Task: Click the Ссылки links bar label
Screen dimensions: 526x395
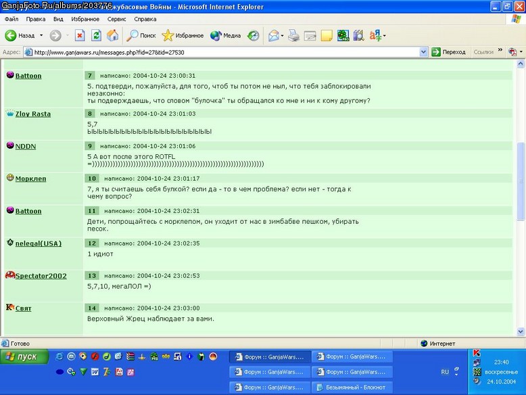Action: pos(483,52)
